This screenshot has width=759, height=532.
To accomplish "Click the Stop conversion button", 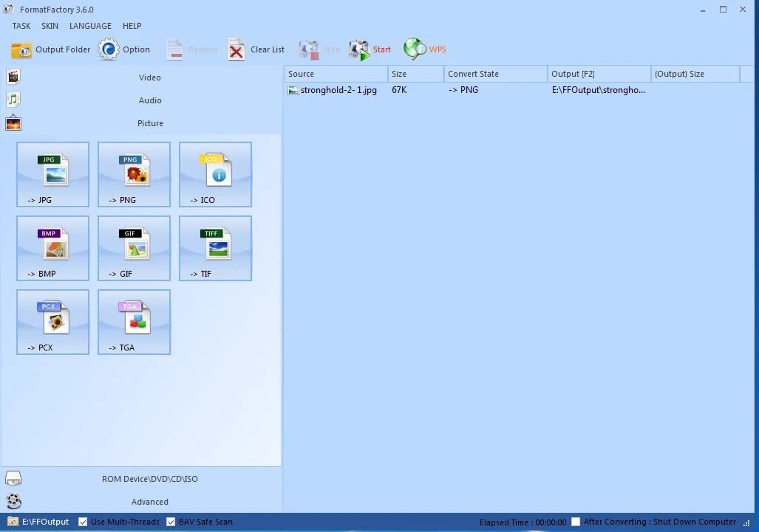I will point(319,49).
